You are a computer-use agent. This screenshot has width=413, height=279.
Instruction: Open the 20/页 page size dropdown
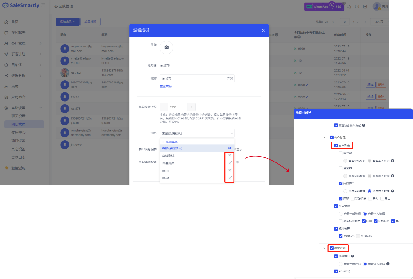(380, 22)
